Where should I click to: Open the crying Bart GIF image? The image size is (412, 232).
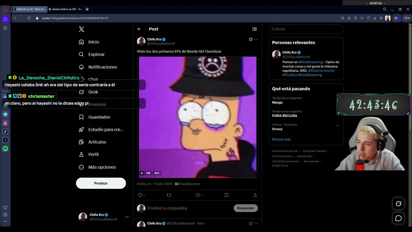198,117
